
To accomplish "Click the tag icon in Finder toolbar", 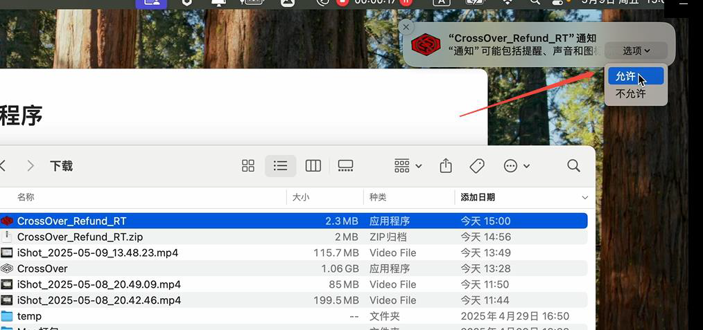I will point(477,166).
